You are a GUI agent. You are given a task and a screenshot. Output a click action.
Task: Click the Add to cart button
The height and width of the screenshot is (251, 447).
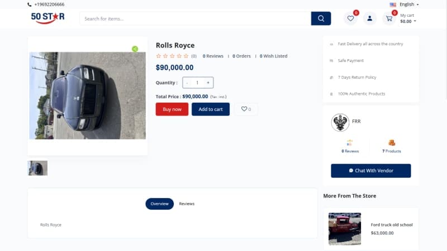pos(211,109)
